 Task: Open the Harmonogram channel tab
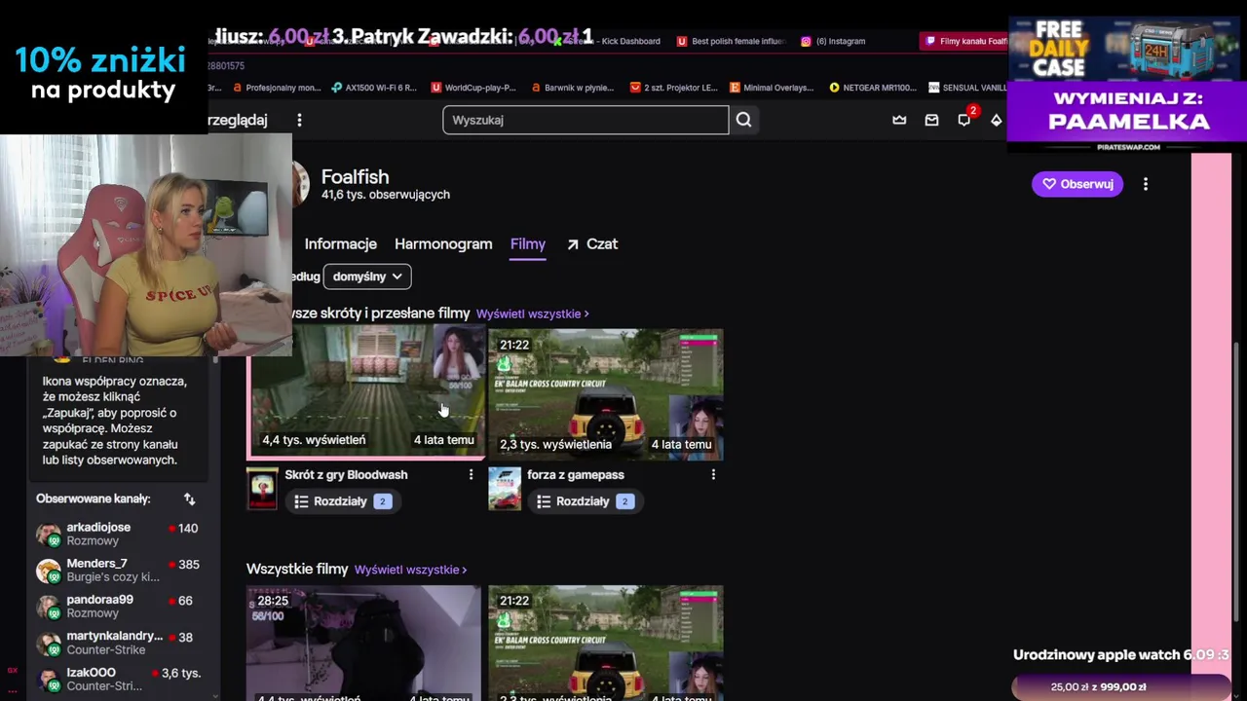[x=443, y=244]
